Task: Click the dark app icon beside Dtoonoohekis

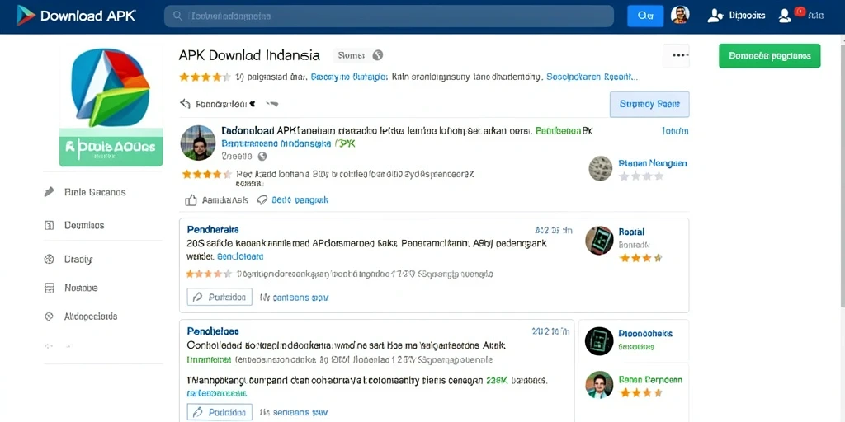Action: 599,340
